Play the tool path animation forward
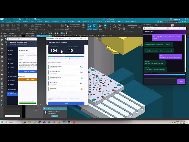Screen dimensions: 189x142 pos(124,25)
